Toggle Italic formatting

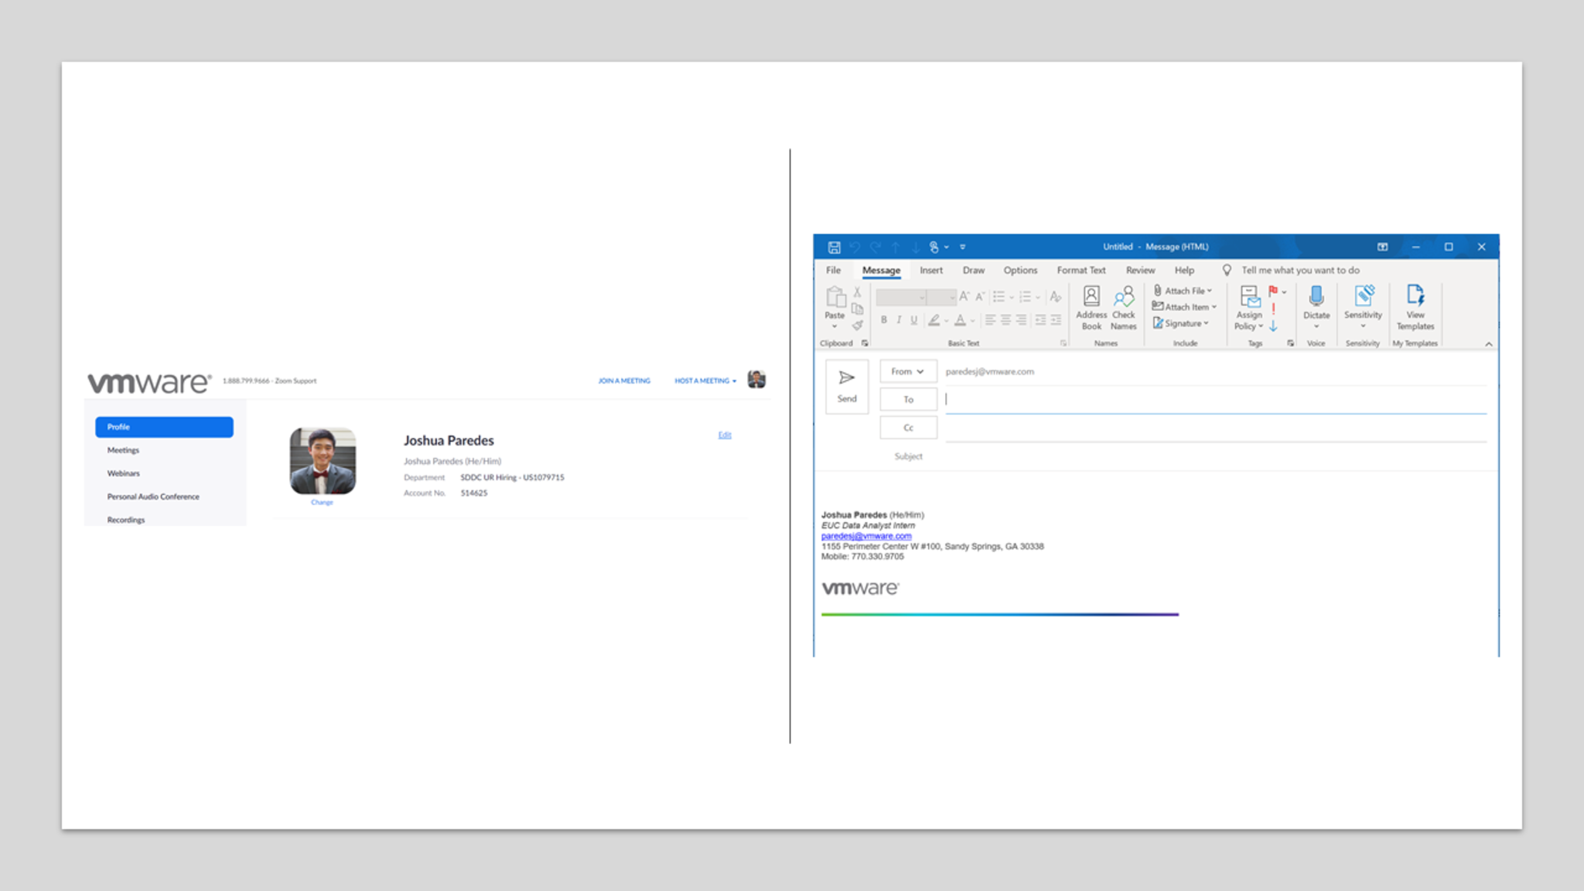(899, 319)
